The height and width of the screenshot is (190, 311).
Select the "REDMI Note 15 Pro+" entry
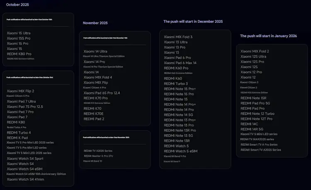tap(180, 89)
